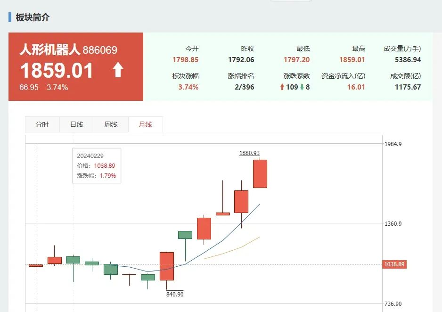
Task: Click the red 1038.89 price axis label
Action: tap(394, 264)
